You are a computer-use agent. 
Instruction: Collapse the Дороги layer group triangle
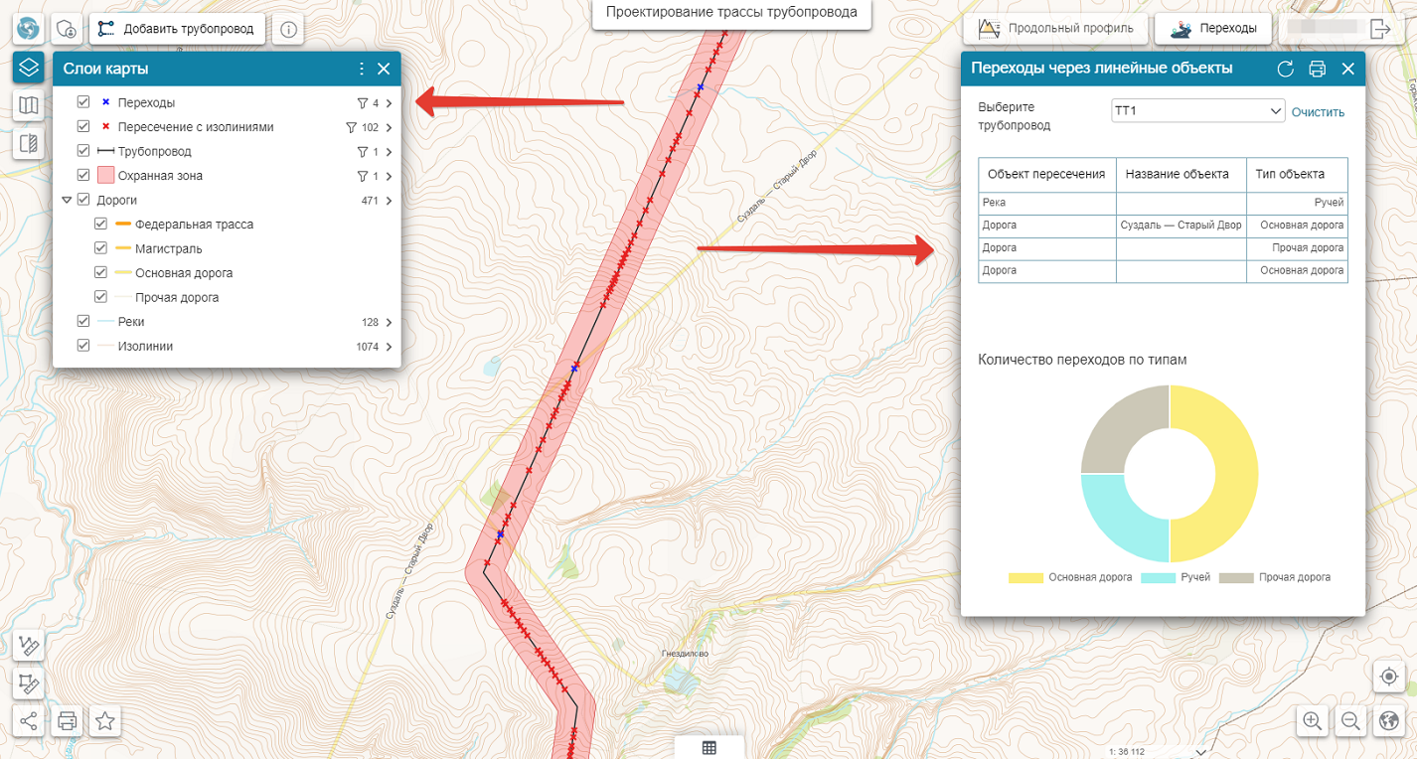click(x=67, y=200)
